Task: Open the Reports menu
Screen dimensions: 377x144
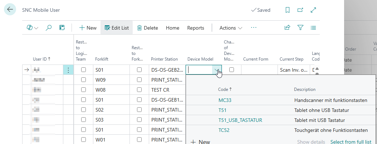Action: [196, 28]
